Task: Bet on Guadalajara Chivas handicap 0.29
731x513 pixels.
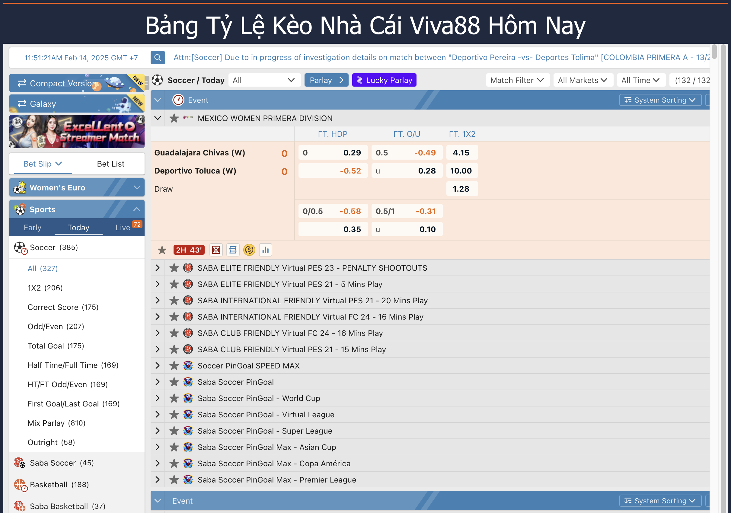Action: click(333, 153)
